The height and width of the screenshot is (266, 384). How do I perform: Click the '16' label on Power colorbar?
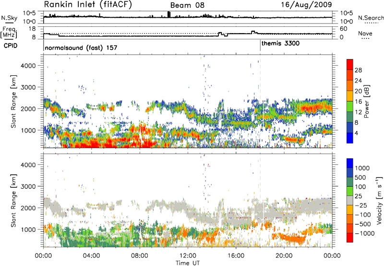pyautogui.click(x=358, y=102)
